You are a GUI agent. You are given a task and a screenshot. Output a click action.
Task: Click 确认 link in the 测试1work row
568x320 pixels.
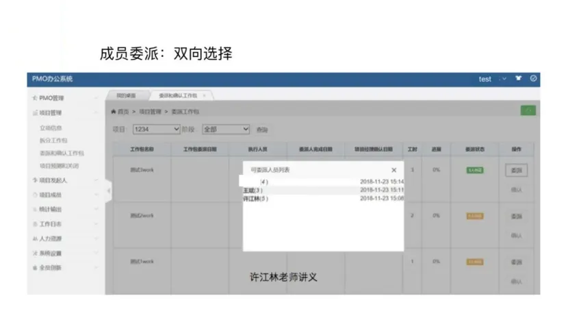516,281
